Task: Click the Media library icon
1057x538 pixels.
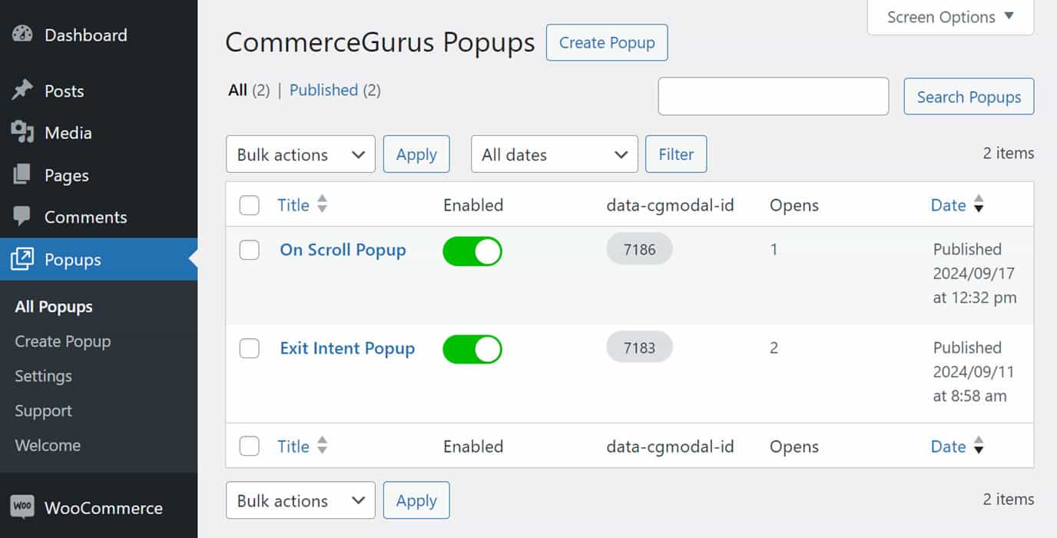Action: click(x=22, y=133)
